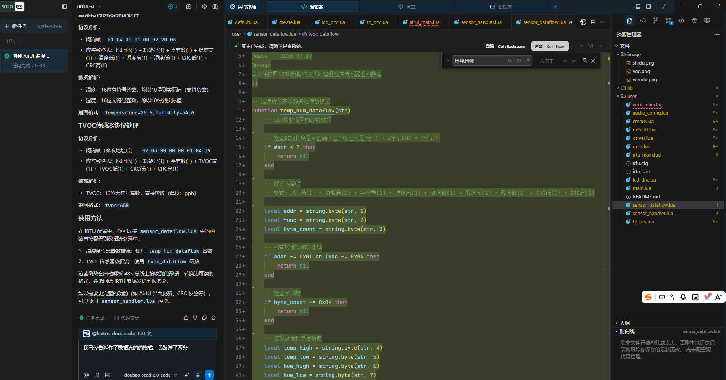
Task: Toggle whole word match in find
Action: tap(519, 61)
